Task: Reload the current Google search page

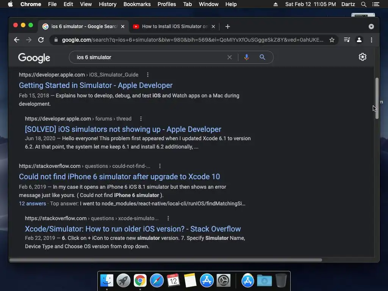Action: click(x=41, y=40)
